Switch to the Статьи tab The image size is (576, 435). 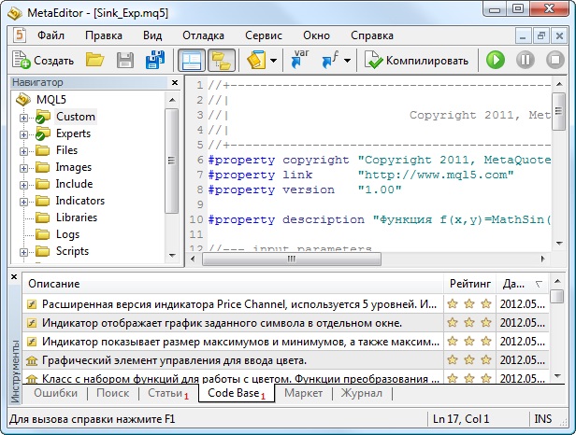click(x=168, y=393)
